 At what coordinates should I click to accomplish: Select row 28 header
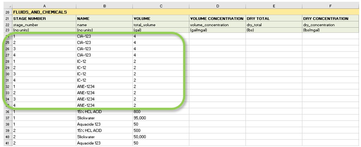[x=8, y=61]
